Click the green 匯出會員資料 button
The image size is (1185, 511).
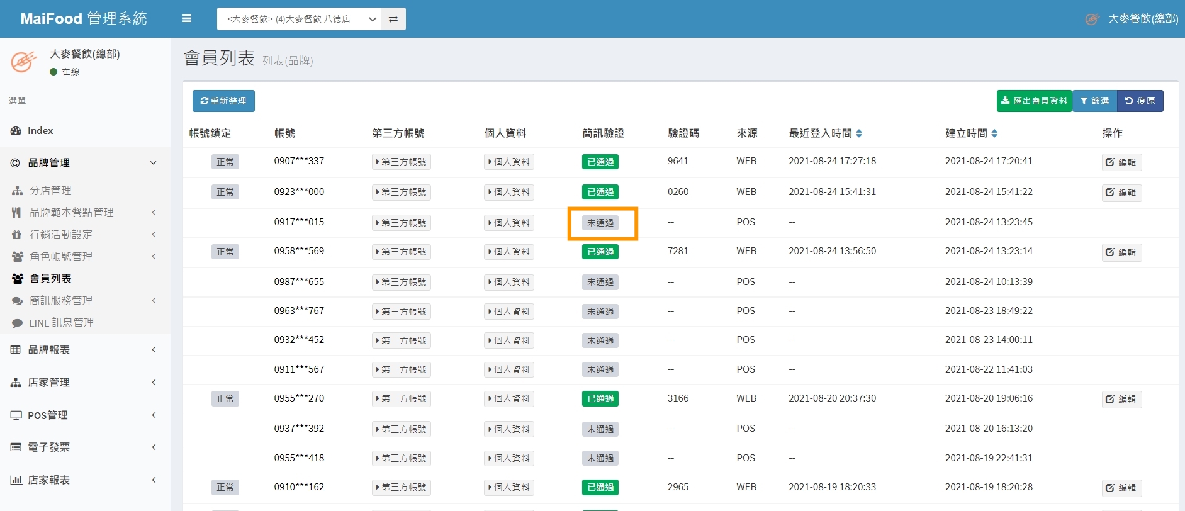(1034, 101)
